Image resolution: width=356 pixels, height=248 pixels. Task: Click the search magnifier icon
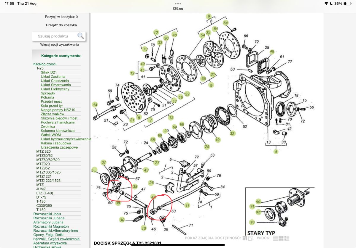point(80,36)
